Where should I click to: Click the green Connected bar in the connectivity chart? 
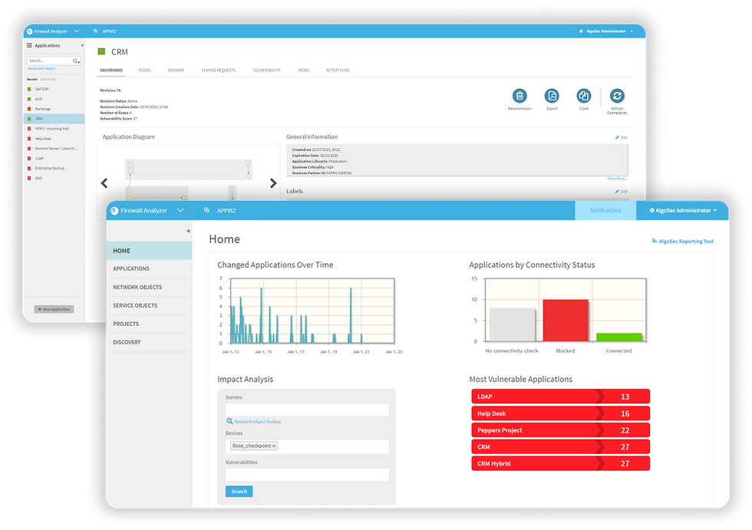619,337
